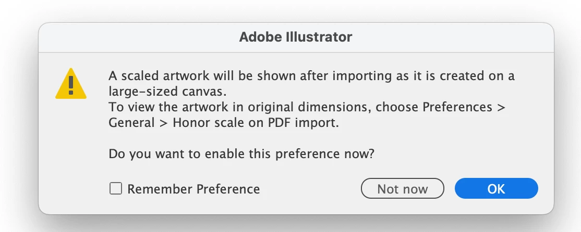Enable the Remember Preference checkbox
This screenshot has width=581, height=232.
click(115, 189)
